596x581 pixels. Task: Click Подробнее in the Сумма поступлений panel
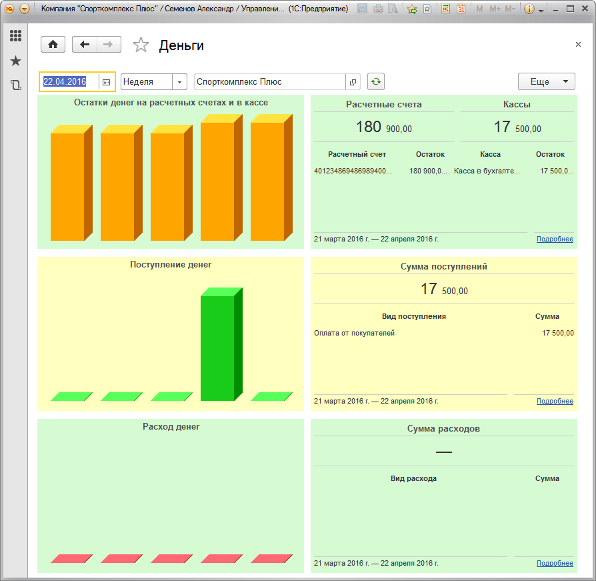pos(555,402)
